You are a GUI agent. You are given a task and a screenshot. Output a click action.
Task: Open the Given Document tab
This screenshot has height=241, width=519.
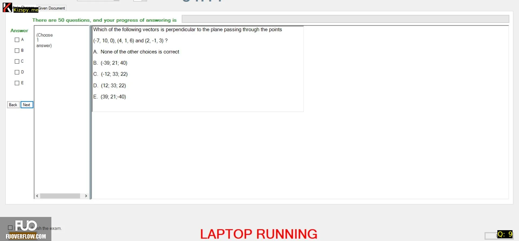[51, 8]
